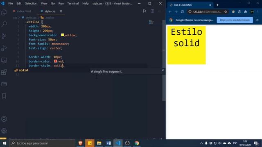The image size is (262, 147).
Task: Click the style.css breadcrumb item
Action: tap(31, 18)
